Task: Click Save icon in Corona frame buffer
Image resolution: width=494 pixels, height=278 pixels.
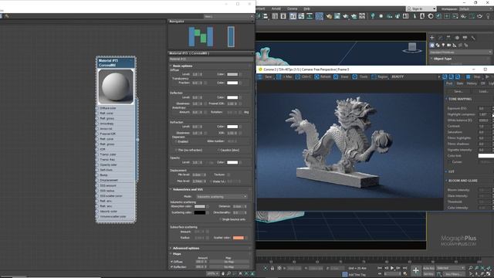Action: point(260,77)
